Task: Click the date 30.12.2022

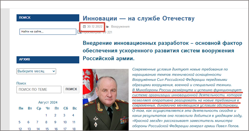Action: (x=95, y=27)
